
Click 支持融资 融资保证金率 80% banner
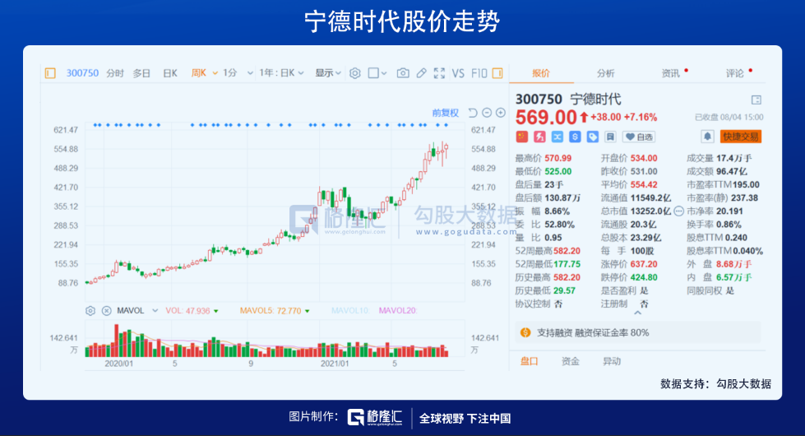pos(638,333)
